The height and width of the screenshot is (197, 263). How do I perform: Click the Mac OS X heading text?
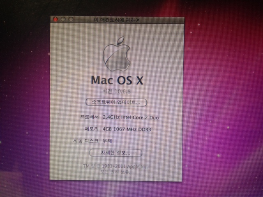[x=117, y=80]
